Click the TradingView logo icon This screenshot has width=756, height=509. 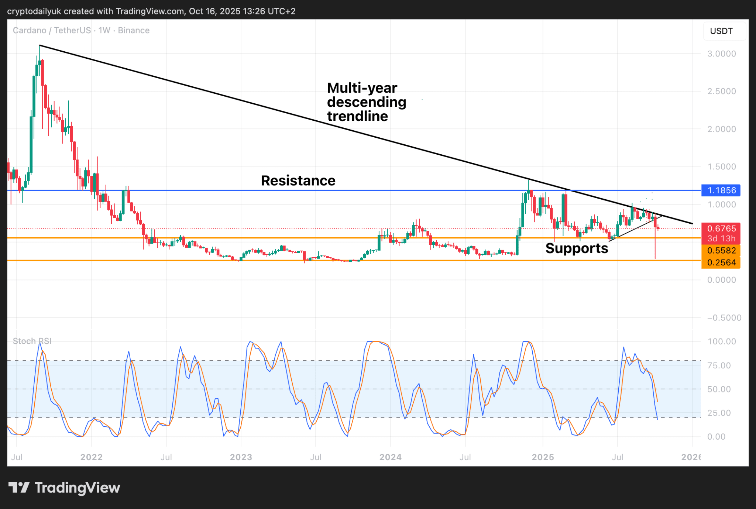click(x=19, y=487)
